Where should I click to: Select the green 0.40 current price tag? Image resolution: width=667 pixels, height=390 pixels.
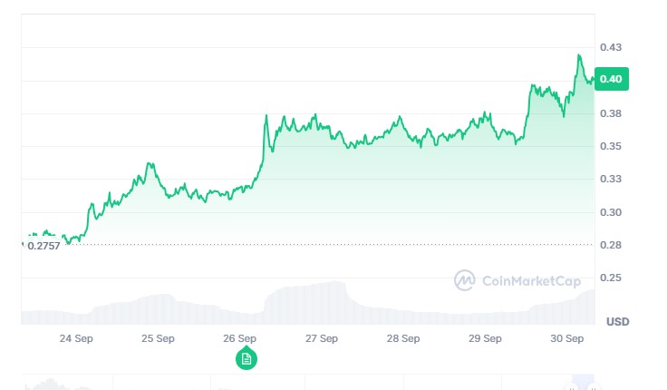(612, 79)
